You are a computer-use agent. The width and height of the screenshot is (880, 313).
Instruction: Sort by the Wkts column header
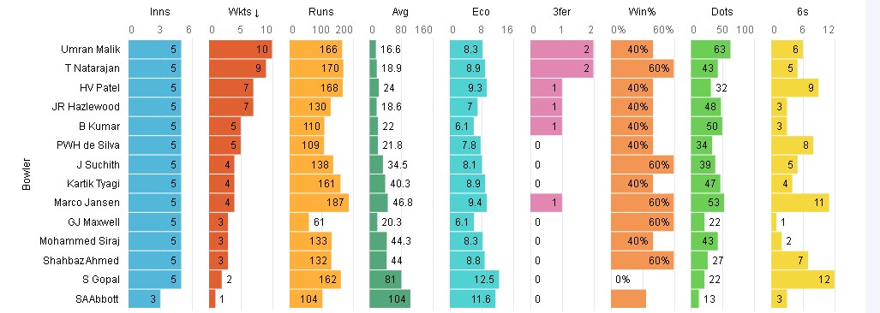click(240, 12)
